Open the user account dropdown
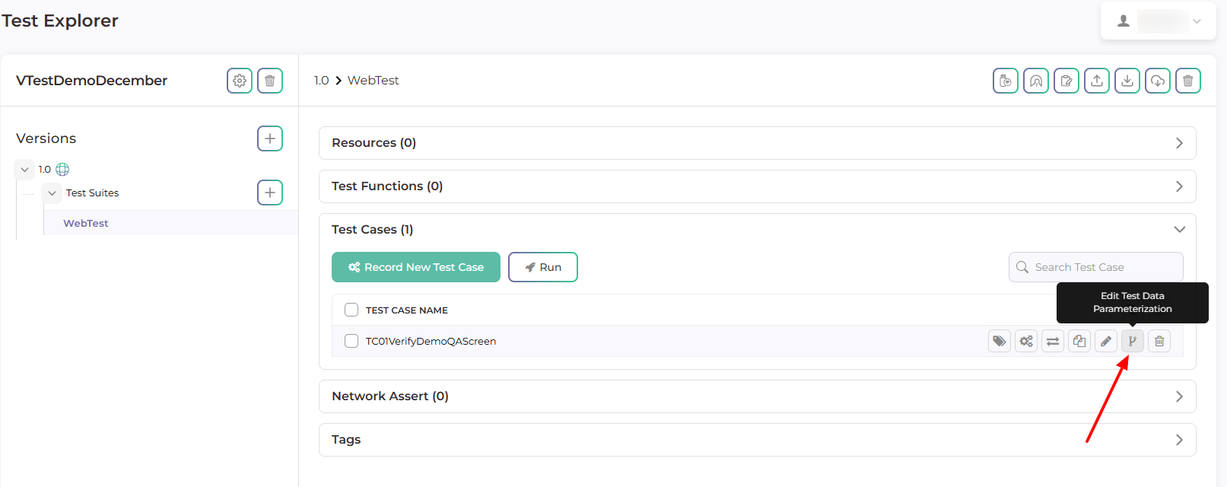This screenshot has width=1227, height=487. click(x=1158, y=21)
